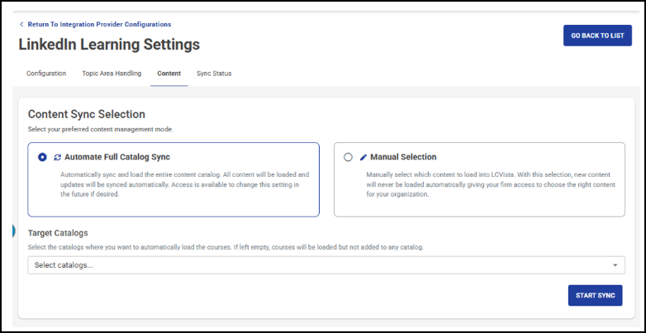Expand the Select catalogs dropdown arrow
646x333 pixels.
615,265
